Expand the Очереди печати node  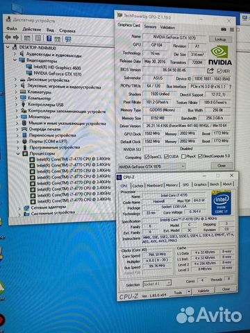click(17, 129)
